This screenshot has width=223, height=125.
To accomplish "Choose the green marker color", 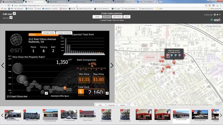I will pos(176,56).
